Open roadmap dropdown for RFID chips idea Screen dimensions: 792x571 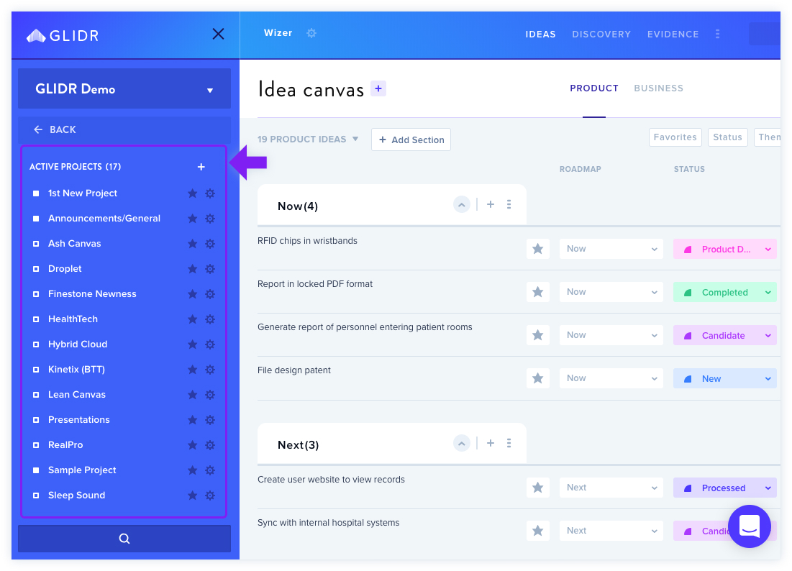(x=611, y=249)
